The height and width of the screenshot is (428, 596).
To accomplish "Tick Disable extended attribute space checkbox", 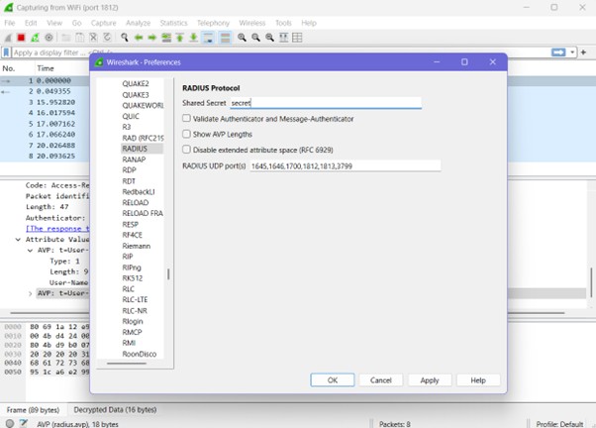I will click(186, 150).
